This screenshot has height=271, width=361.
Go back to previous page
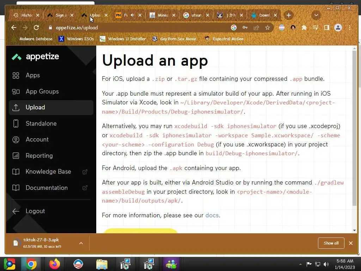(14, 28)
